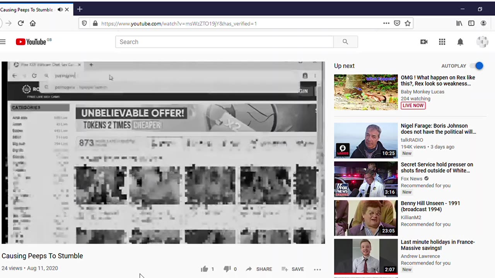Image resolution: width=495 pixels, height=278 pixels.
Task: Open 'Last minute holidays in France' title
Action: [438, 245]
